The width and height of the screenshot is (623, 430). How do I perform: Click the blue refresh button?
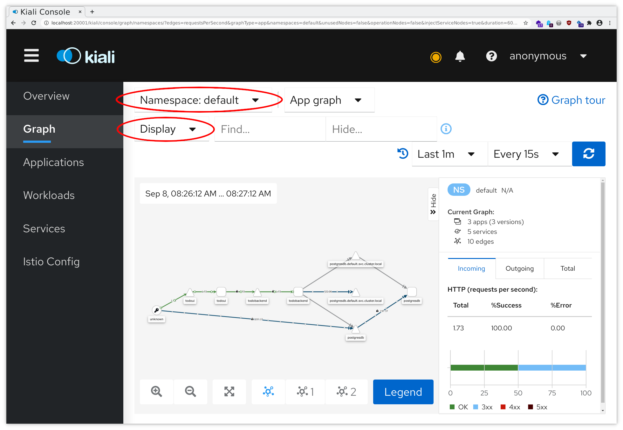point(588,154)
